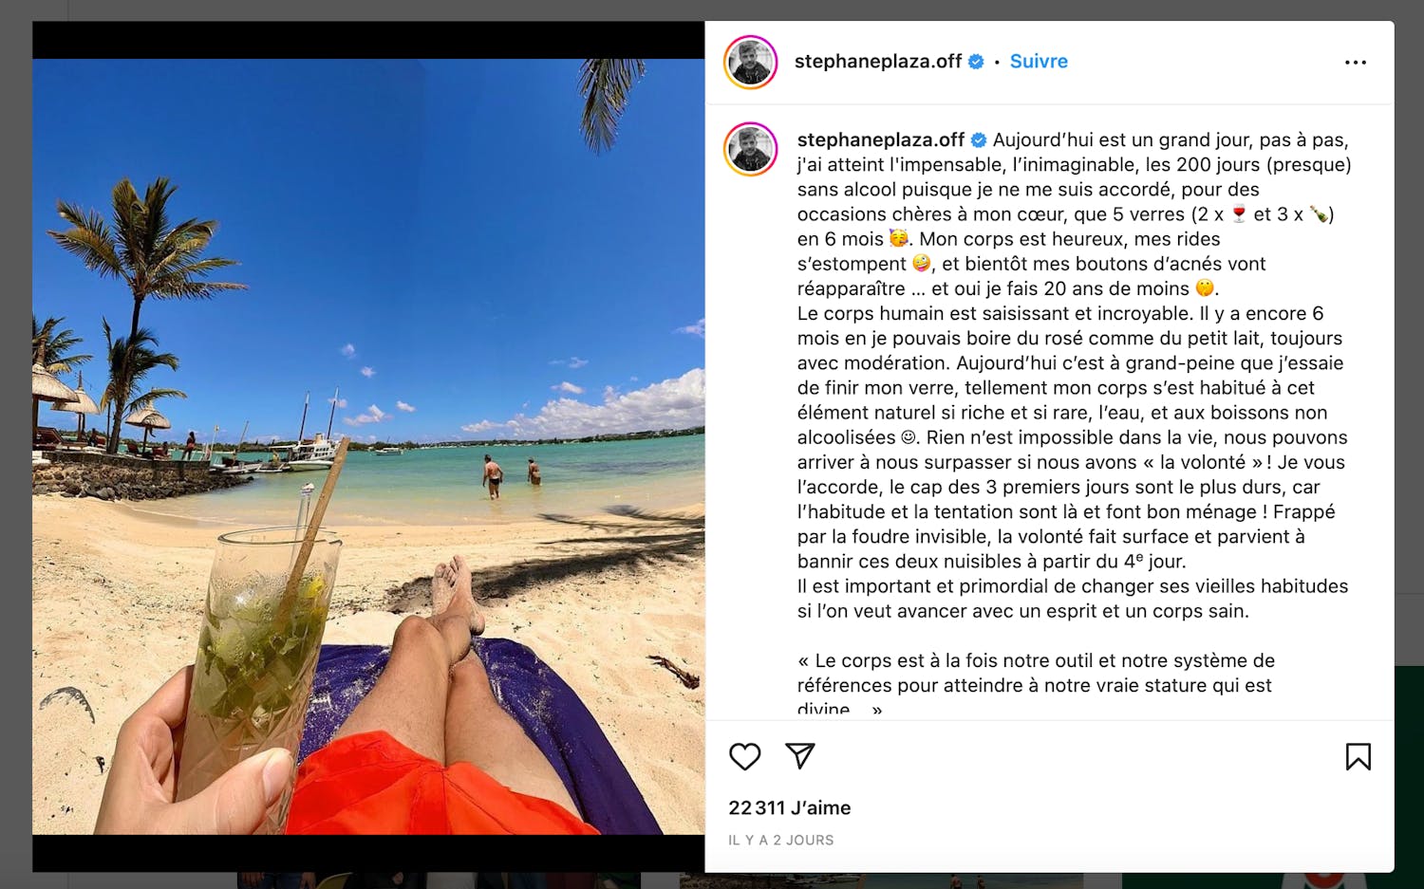Screen dimensions: 1424x889
Task: Follow the account via Suivre
Action: tap(1039, 62)
